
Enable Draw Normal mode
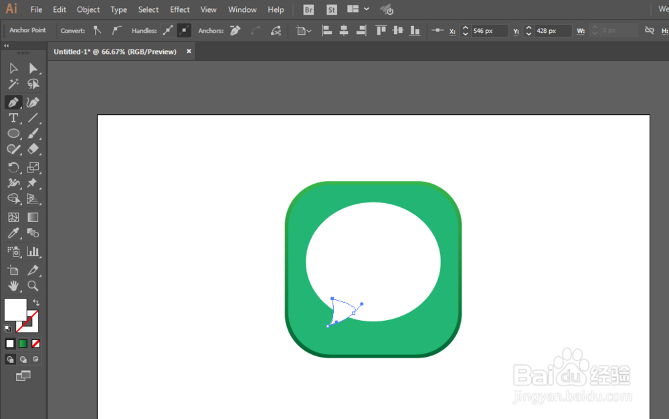[10, 360]
